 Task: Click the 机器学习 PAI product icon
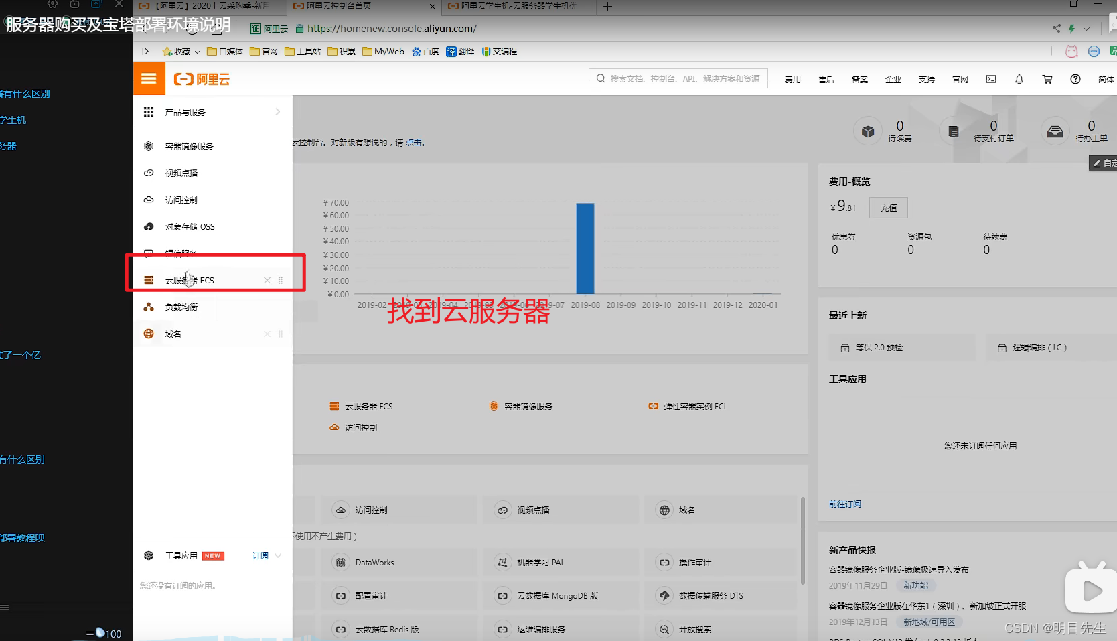point(502,563)
